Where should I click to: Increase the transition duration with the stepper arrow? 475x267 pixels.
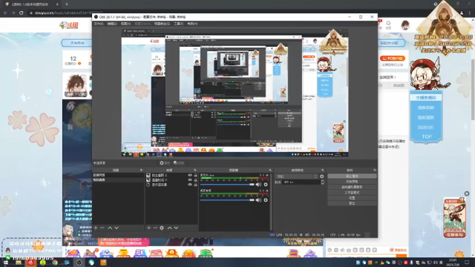(322, 181)
